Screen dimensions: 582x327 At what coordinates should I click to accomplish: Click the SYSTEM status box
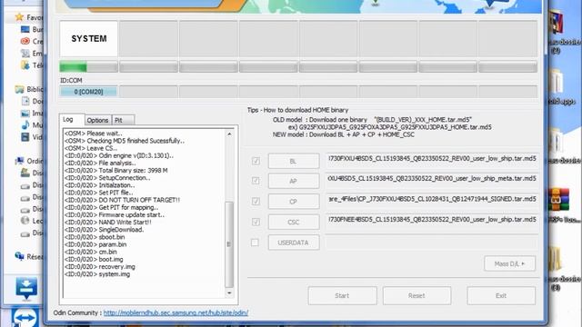[88, 38]
